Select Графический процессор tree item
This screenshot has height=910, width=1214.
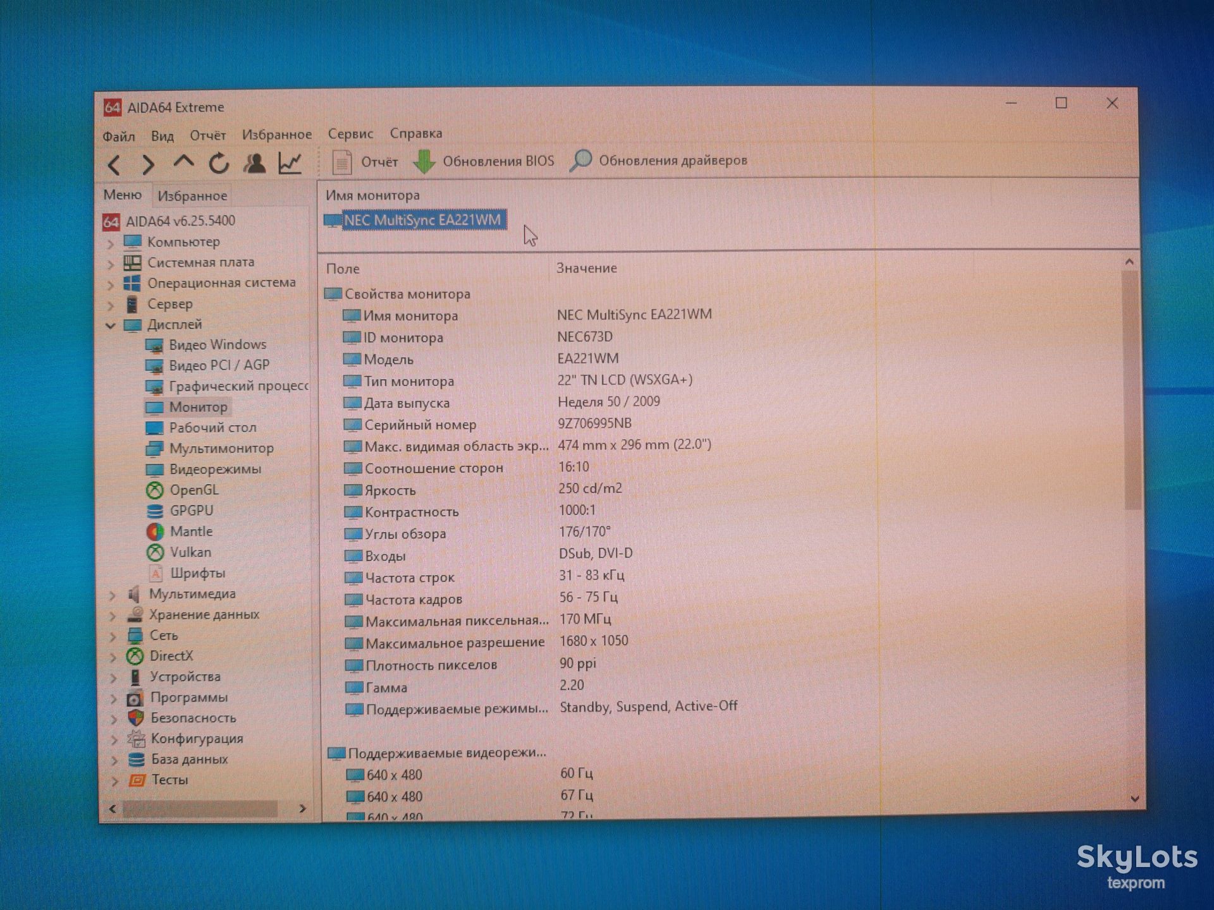point(227,386)
